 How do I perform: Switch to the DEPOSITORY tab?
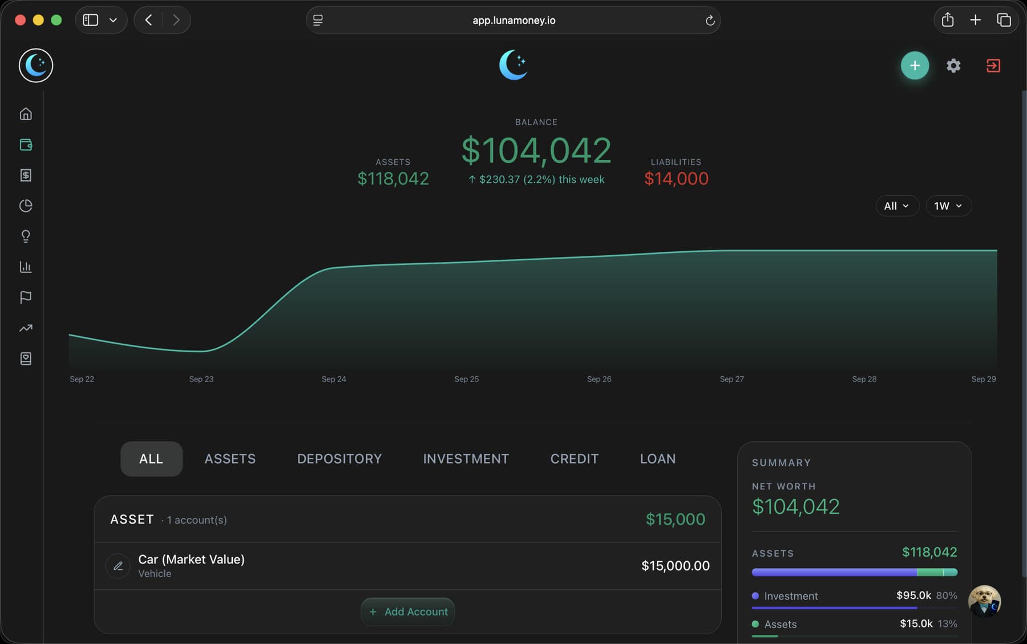[339, 458]
